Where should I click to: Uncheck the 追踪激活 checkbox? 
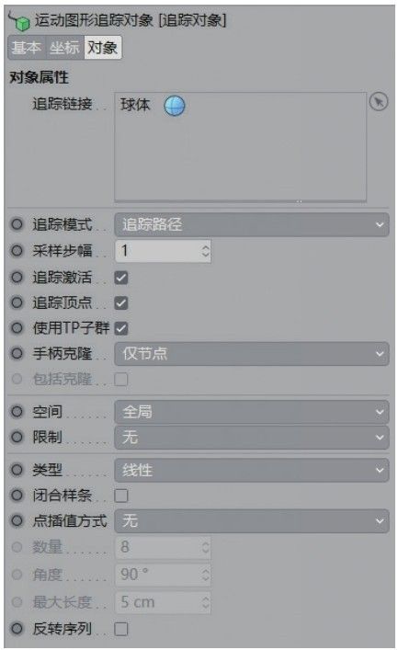tap(121, 278)
